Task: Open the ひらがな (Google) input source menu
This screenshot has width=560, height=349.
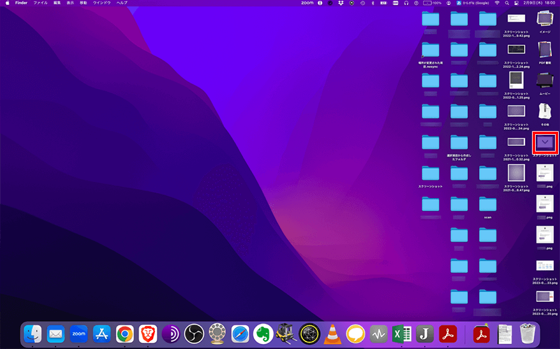Action: pyautogui.click(x=472, y=3)
